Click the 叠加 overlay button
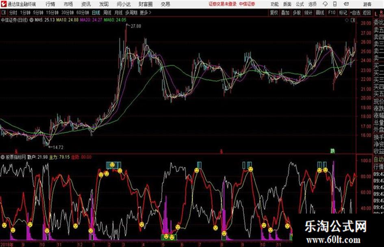 coord(285,13)
